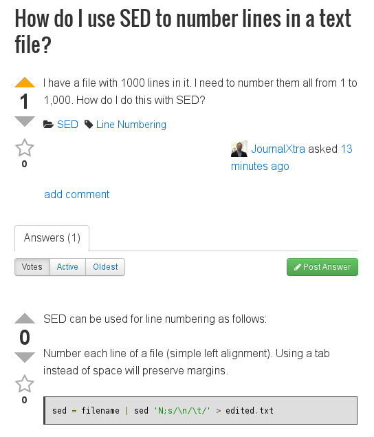Select the Answers (1) tab
Viewport: 374px width, 437px height.
point(52,238)
